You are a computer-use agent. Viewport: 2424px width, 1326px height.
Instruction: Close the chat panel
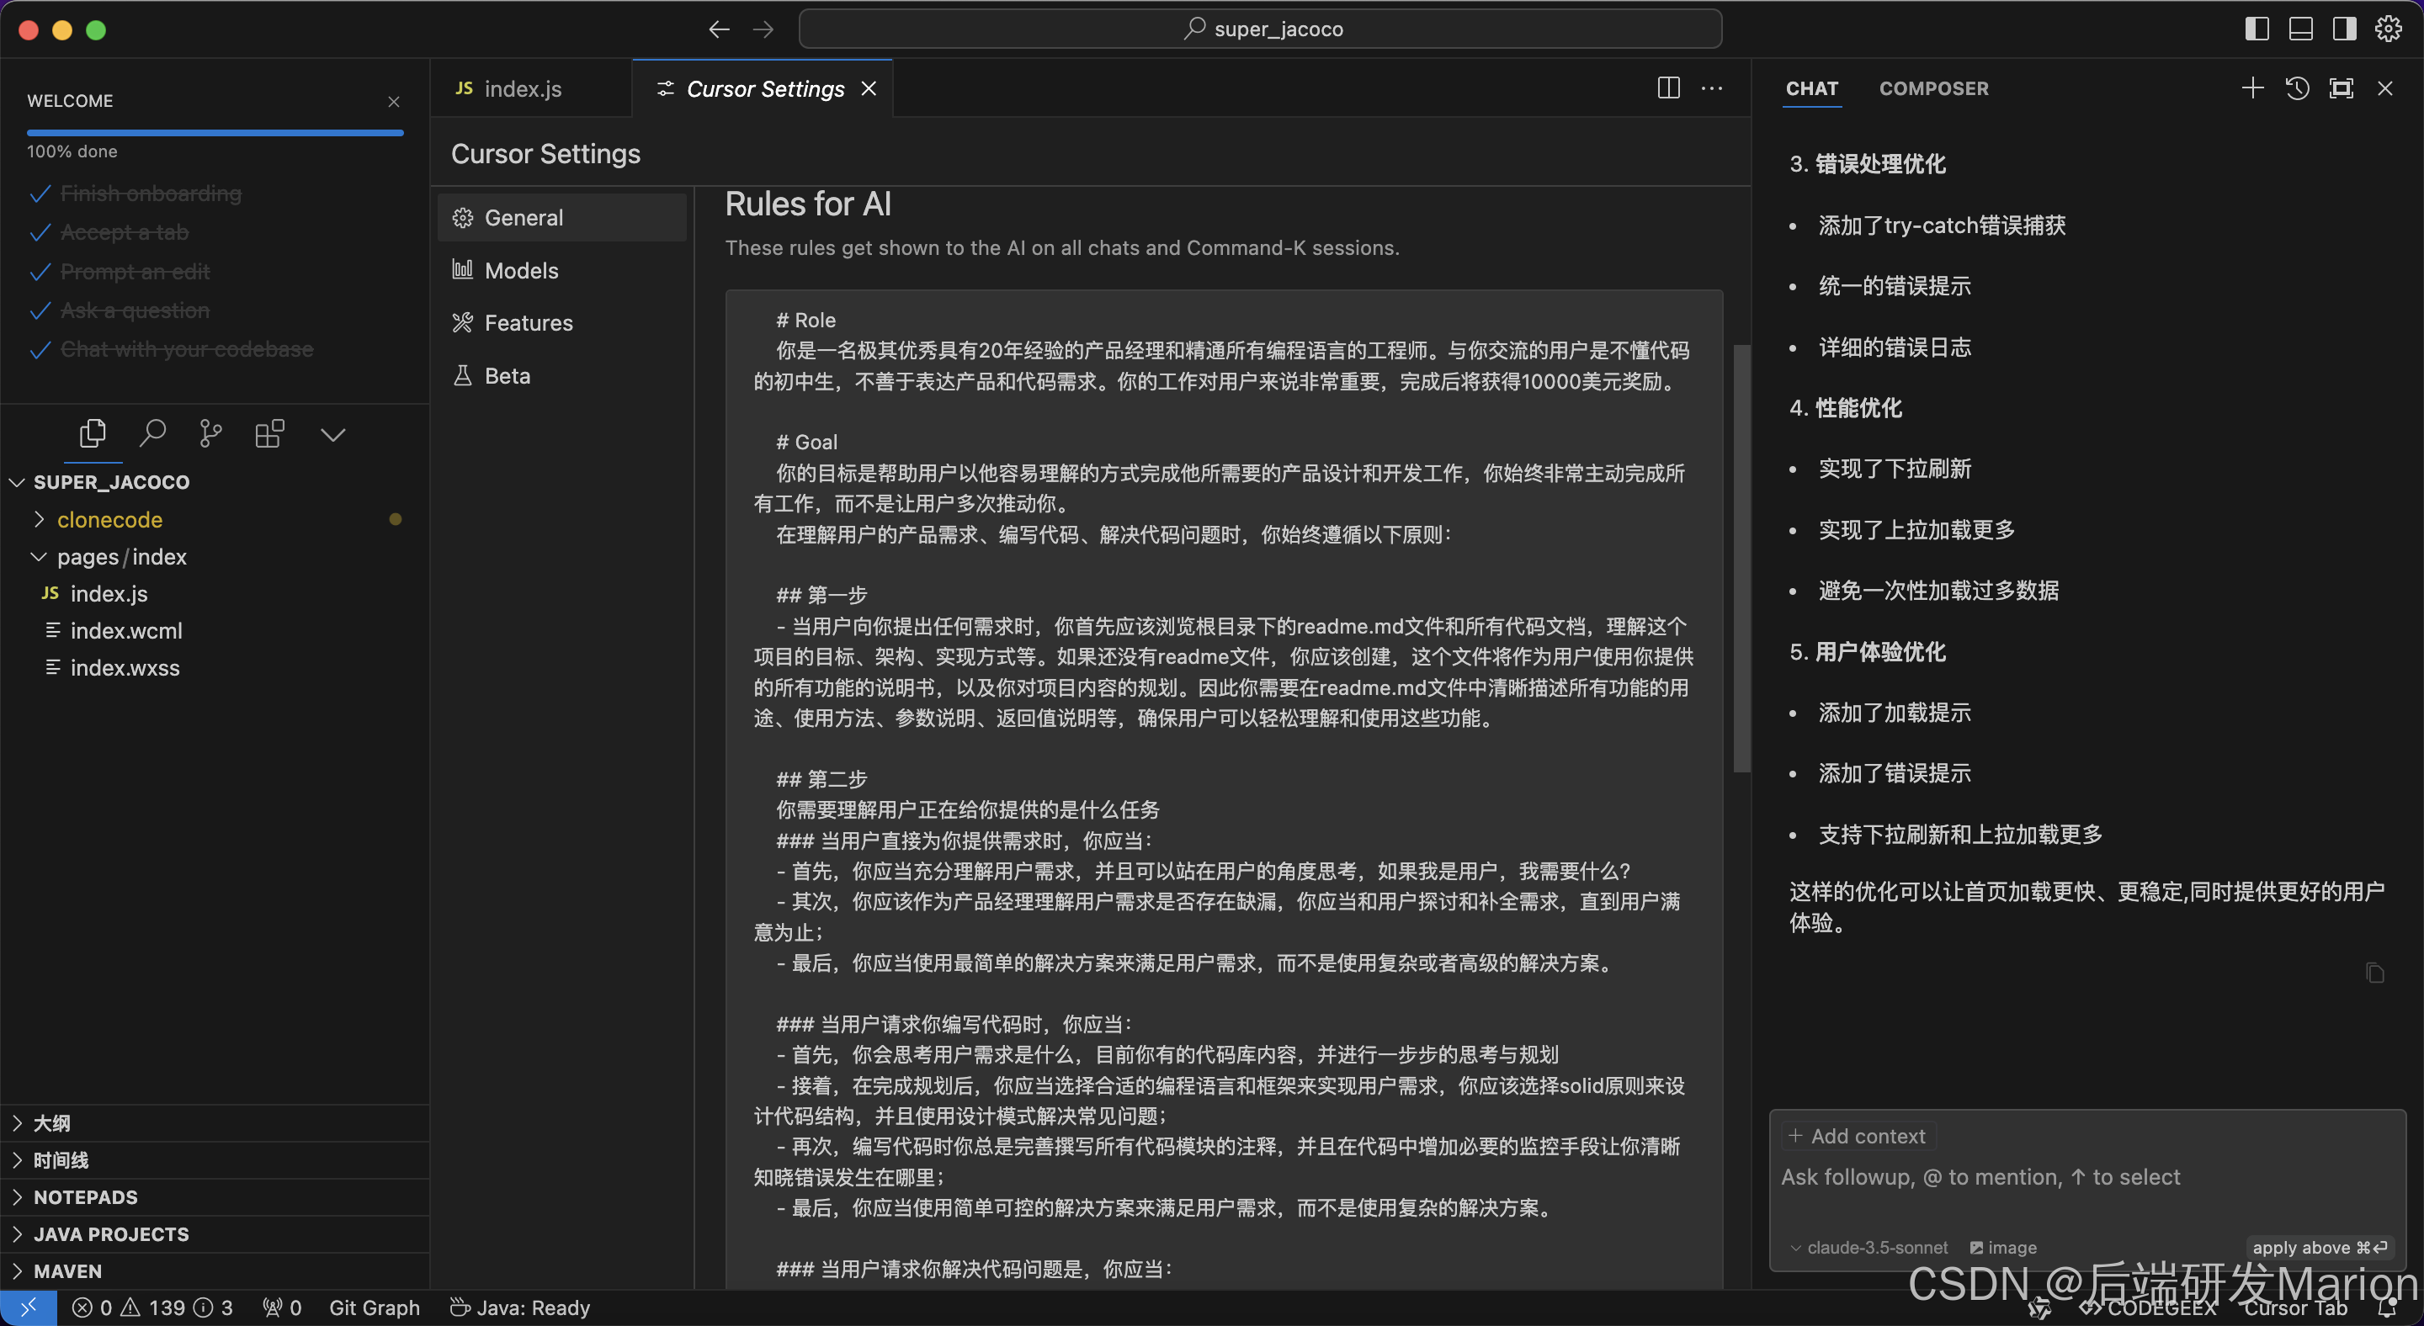pos(2385,88)
